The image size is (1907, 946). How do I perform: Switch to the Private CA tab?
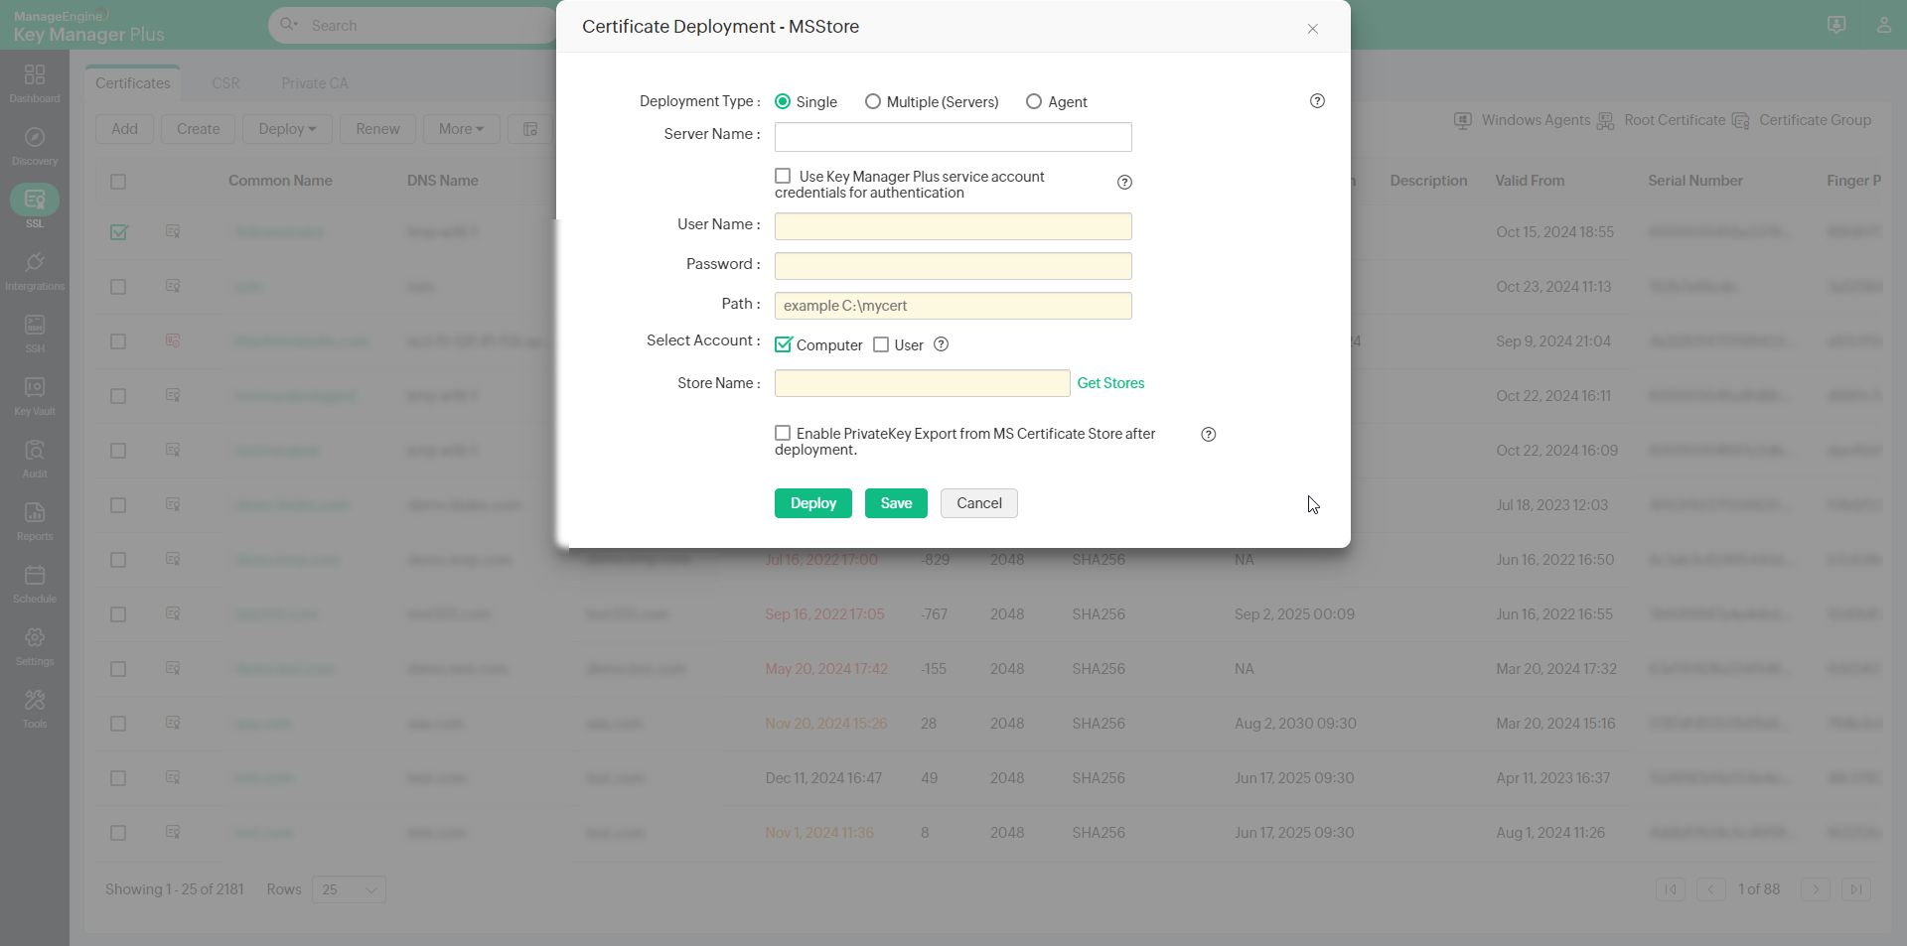[x=315, y=83]
